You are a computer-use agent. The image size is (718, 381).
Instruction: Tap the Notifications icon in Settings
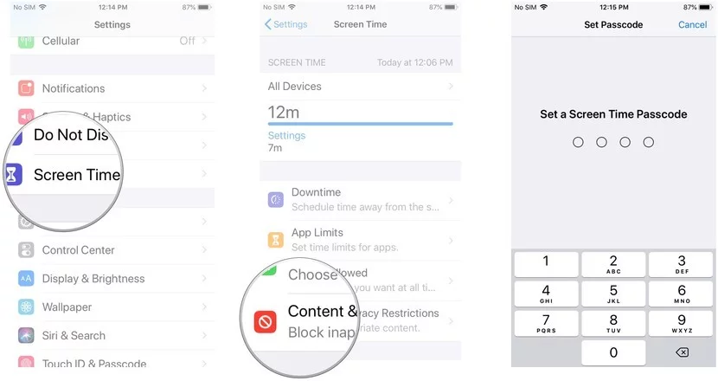(x=26, y=88)
